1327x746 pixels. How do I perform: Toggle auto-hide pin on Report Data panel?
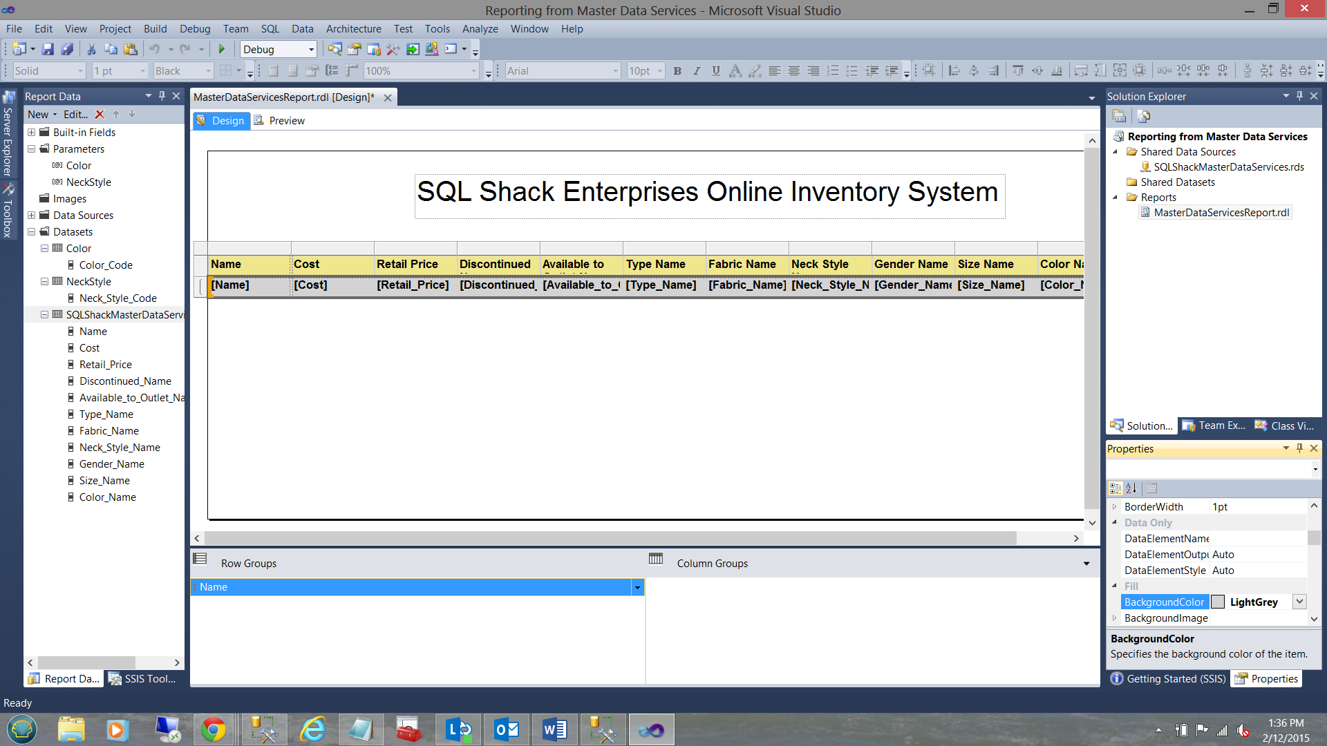point(162,96)
